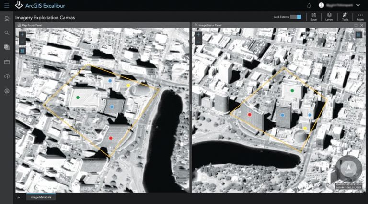Click the blue square button in Image Focus Panel corner
368x204 pixels.
358,35
